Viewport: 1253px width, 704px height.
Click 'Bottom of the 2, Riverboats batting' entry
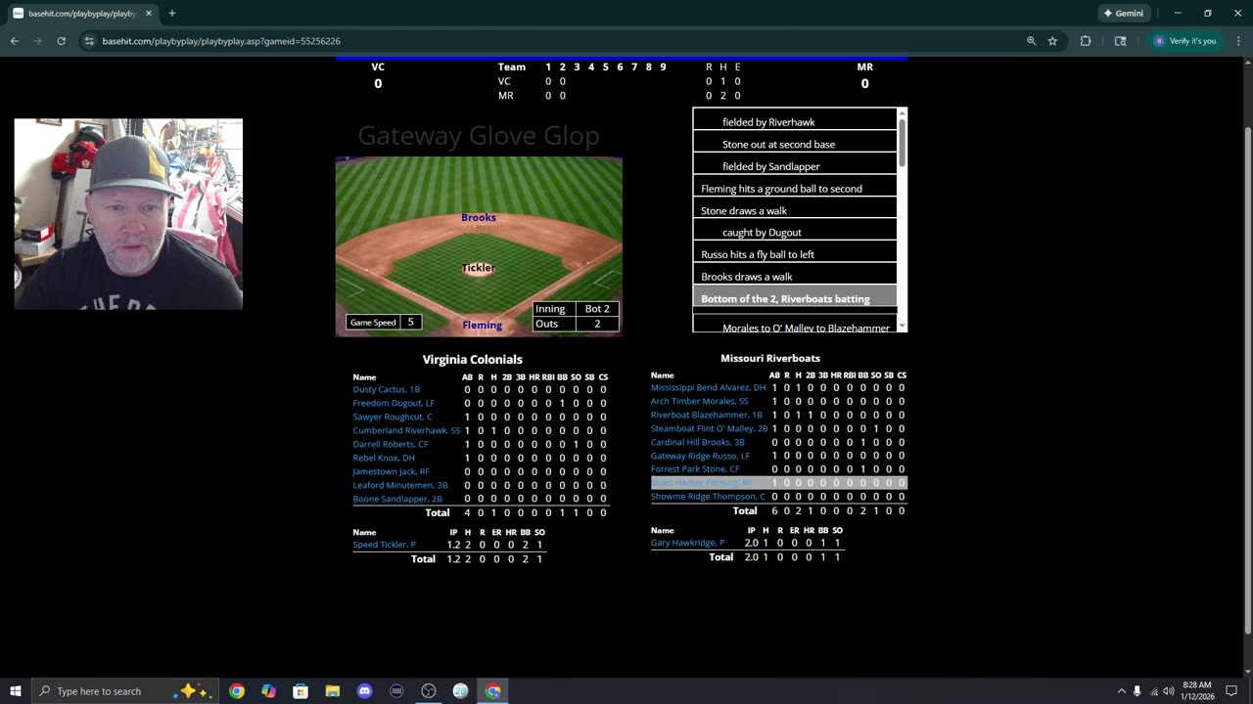pos(795,298)
